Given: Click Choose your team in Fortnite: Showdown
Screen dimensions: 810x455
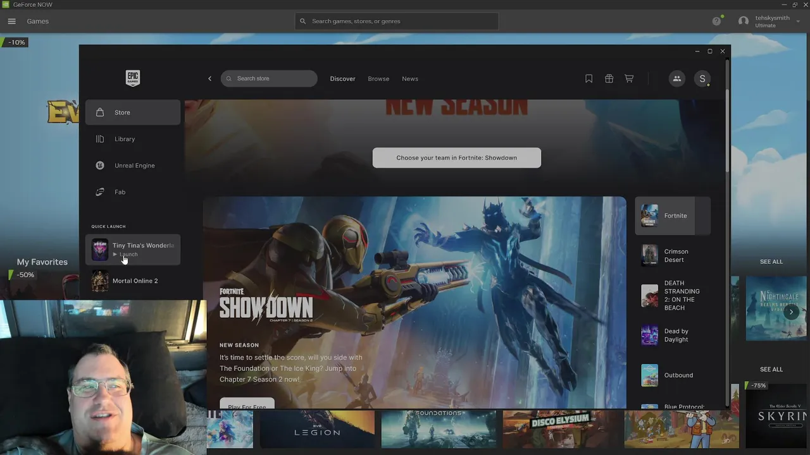Looking at the screenshot, I should point(457,158).
